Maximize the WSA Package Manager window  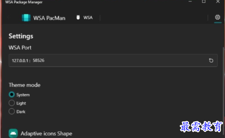204,1
